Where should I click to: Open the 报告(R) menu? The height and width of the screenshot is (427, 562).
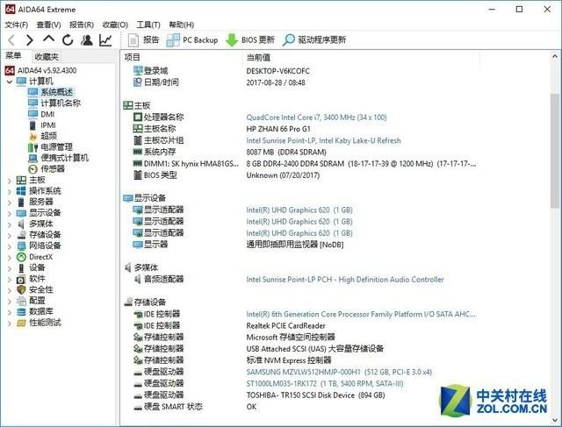82,25
